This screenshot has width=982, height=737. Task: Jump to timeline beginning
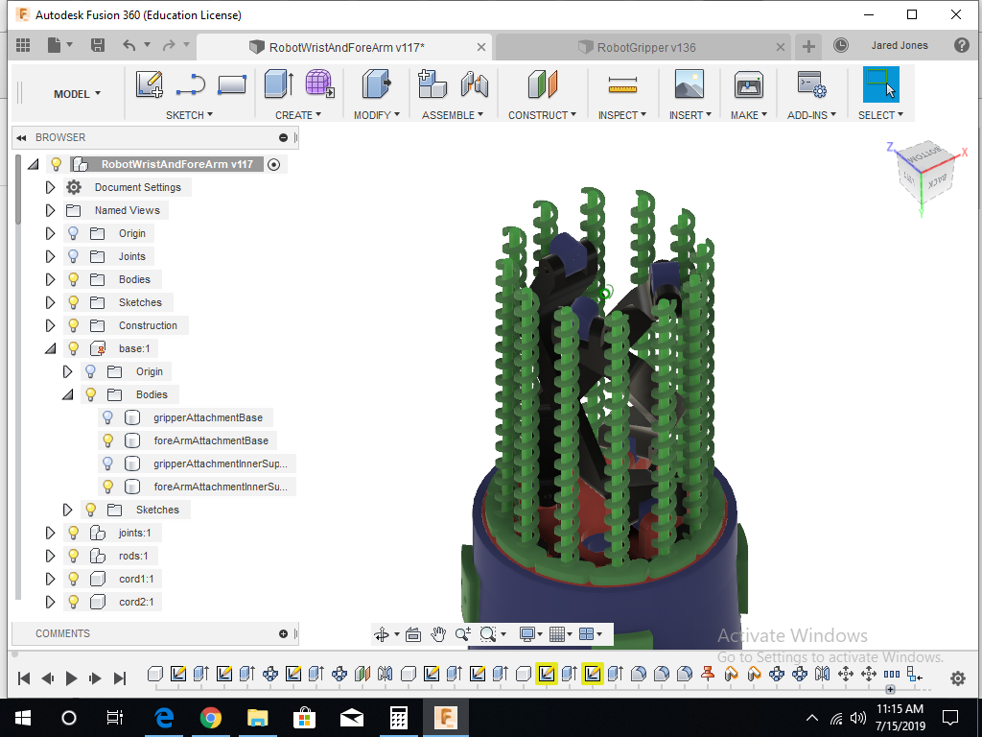pyautogui.click(x=24, y=678)
